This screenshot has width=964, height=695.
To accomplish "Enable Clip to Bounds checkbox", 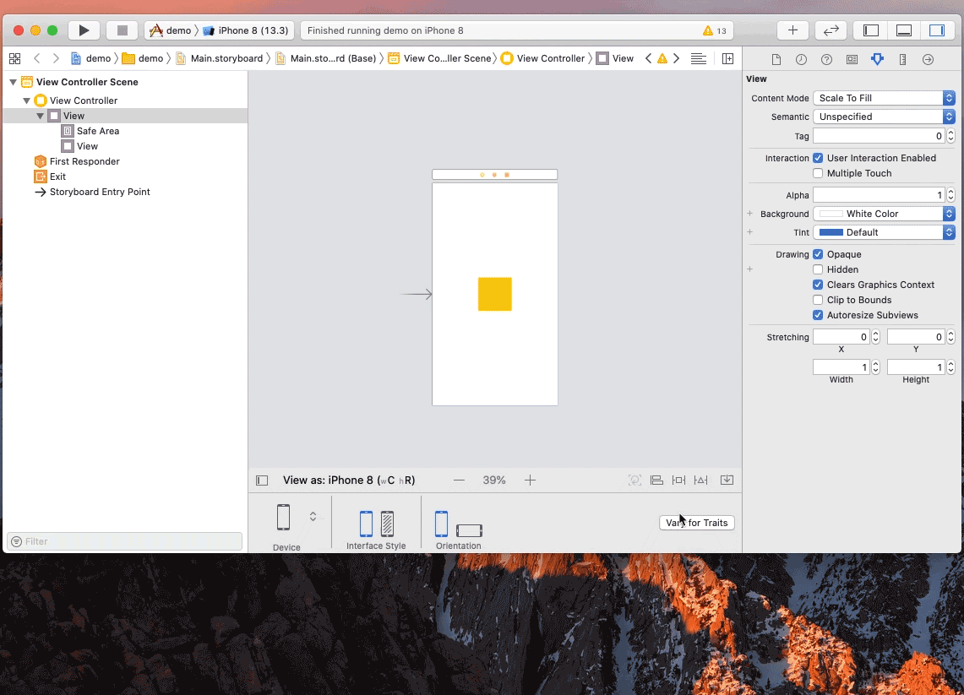I will 818,300.
